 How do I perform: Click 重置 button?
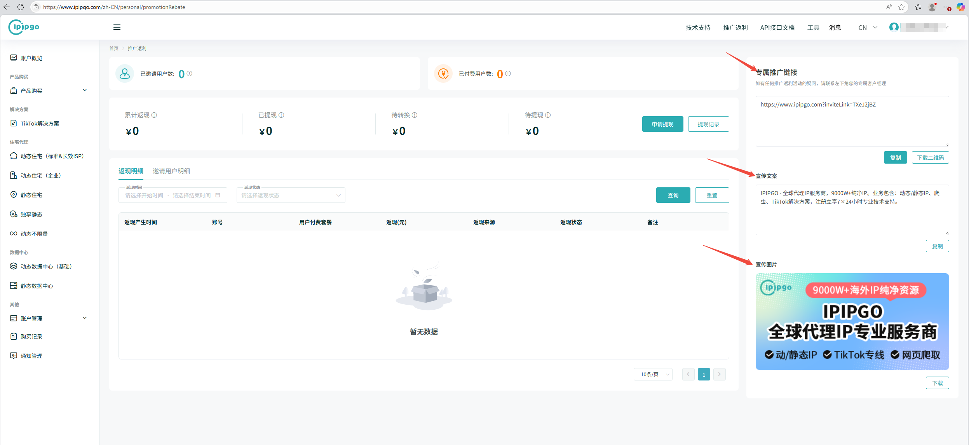(712, 195)
